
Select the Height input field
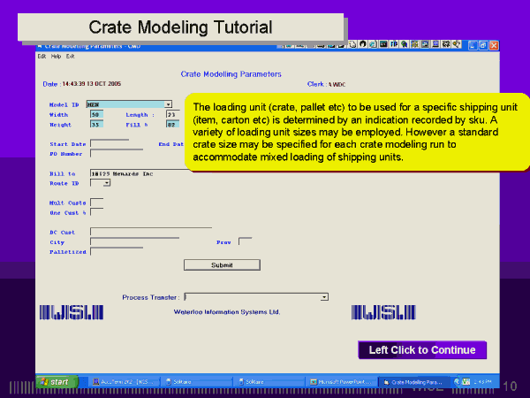pyautogui.click(x=95, y=124)
